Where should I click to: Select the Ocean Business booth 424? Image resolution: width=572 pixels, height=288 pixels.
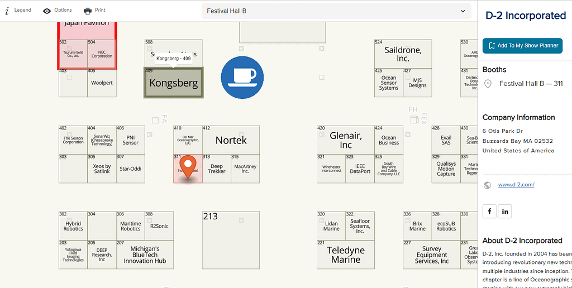[389, 140]
